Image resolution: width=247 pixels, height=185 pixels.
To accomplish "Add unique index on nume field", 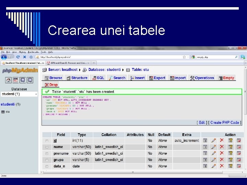I will (x=239, y=147).
